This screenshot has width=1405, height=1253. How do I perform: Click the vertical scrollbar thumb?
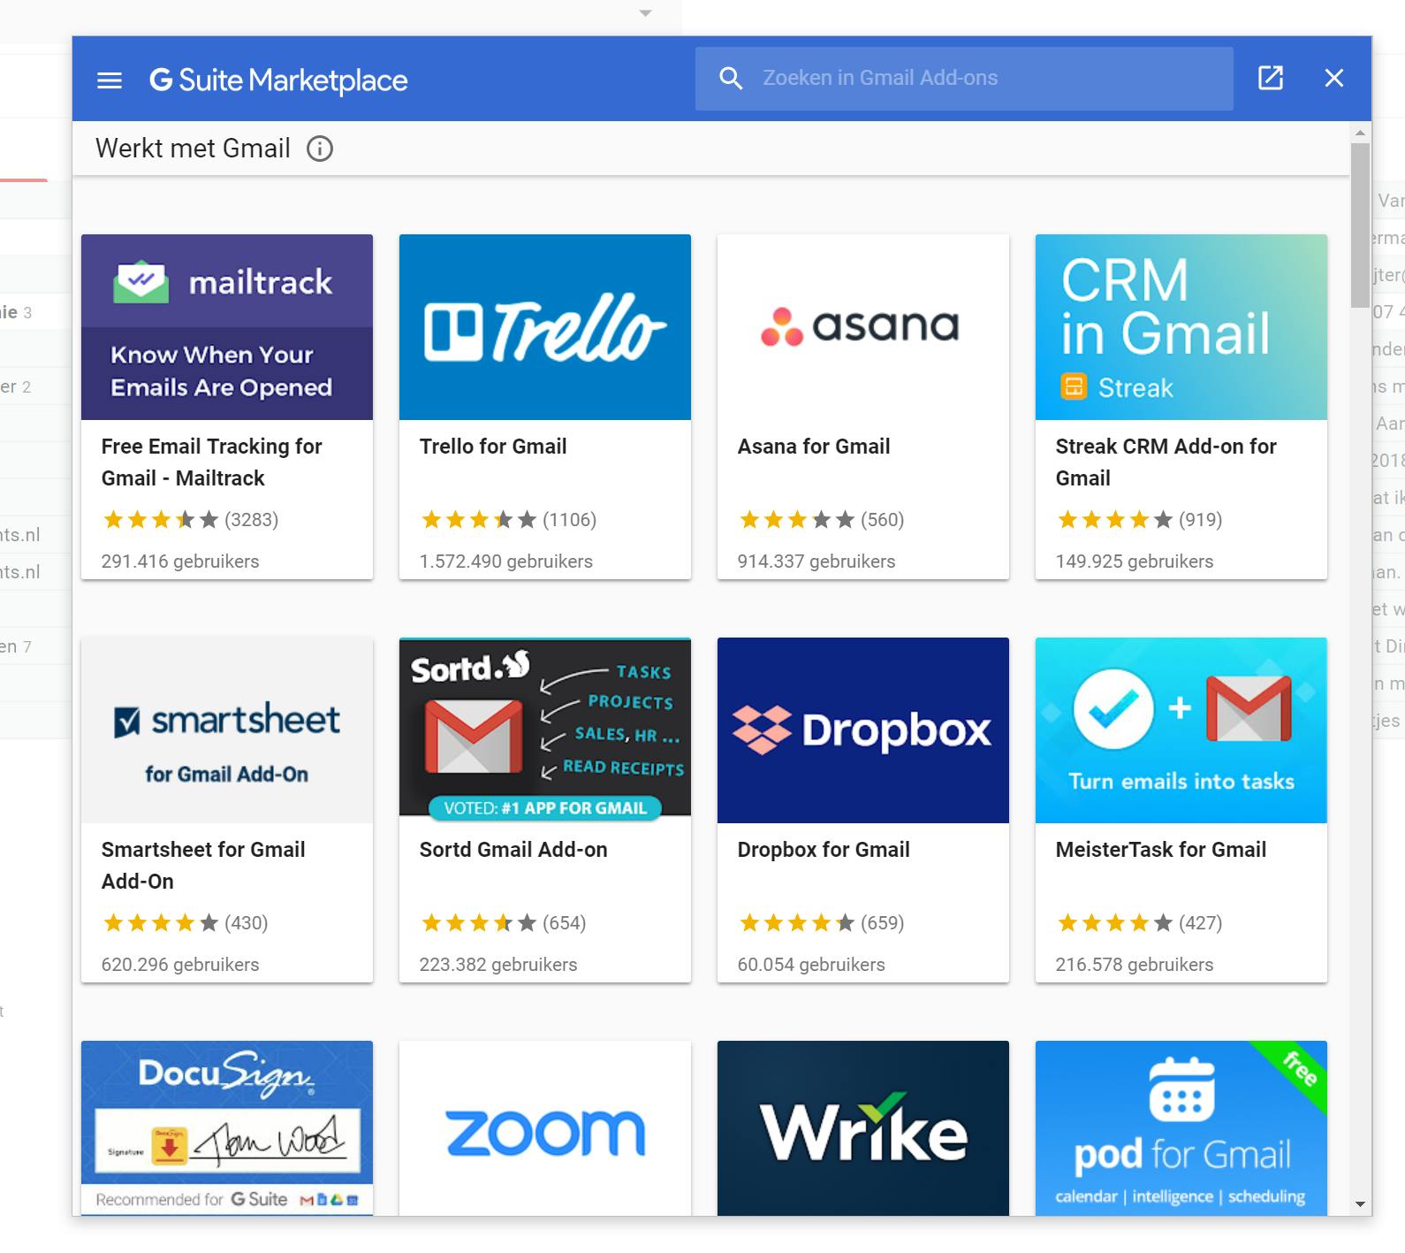(x=1361, y=225)
